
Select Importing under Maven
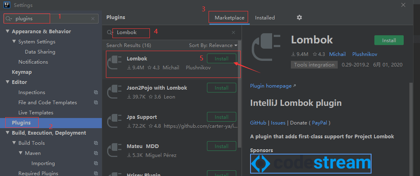coord(43,163)
